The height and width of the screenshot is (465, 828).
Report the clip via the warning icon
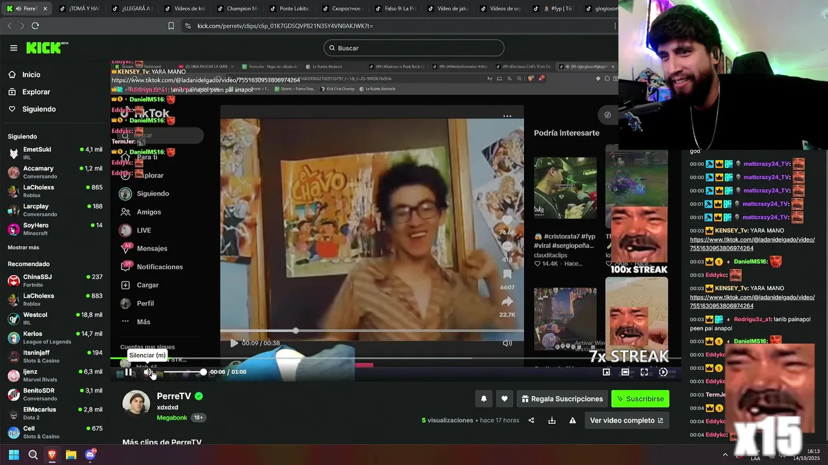point(572,420)
